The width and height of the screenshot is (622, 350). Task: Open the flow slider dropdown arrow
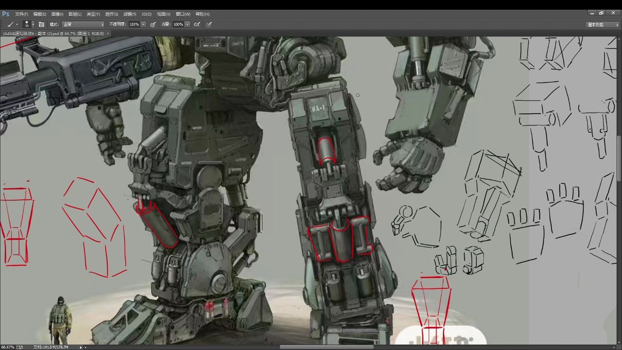(188, 24)
